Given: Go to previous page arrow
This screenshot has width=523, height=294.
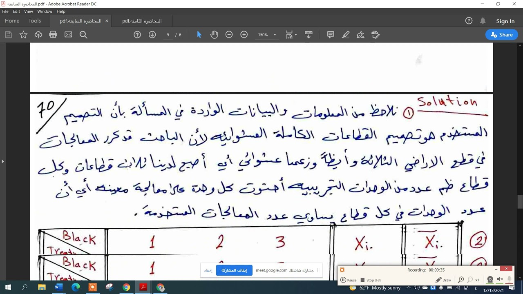Looking at the screenshot, I should click(x=137, y=35).
